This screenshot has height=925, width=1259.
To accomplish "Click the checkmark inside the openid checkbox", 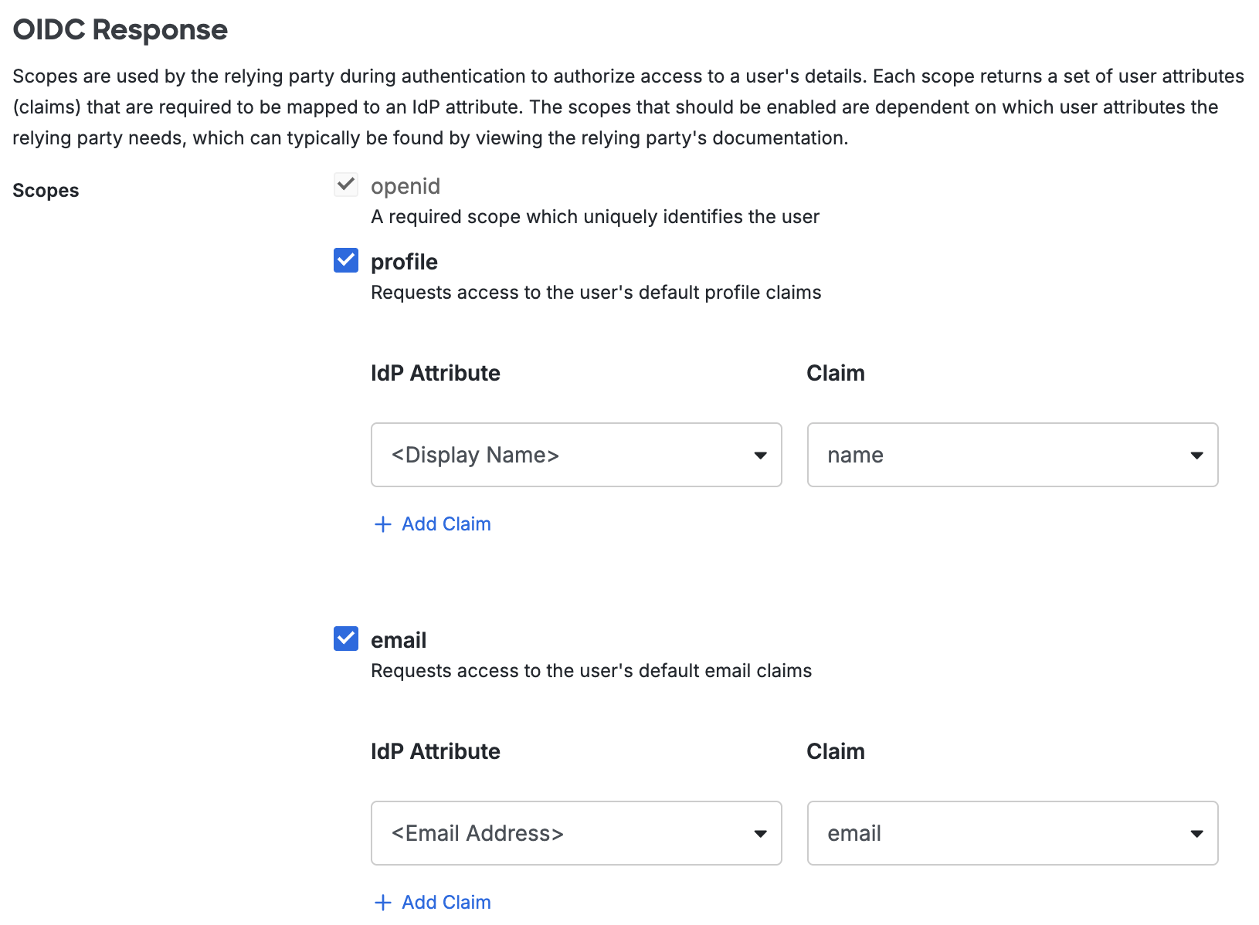I will 345,185.
